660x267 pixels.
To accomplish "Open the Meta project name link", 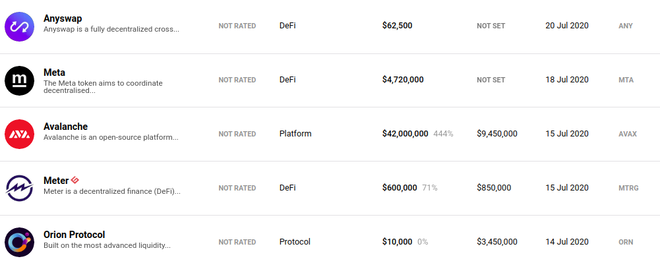I will (x=54, y=73).
